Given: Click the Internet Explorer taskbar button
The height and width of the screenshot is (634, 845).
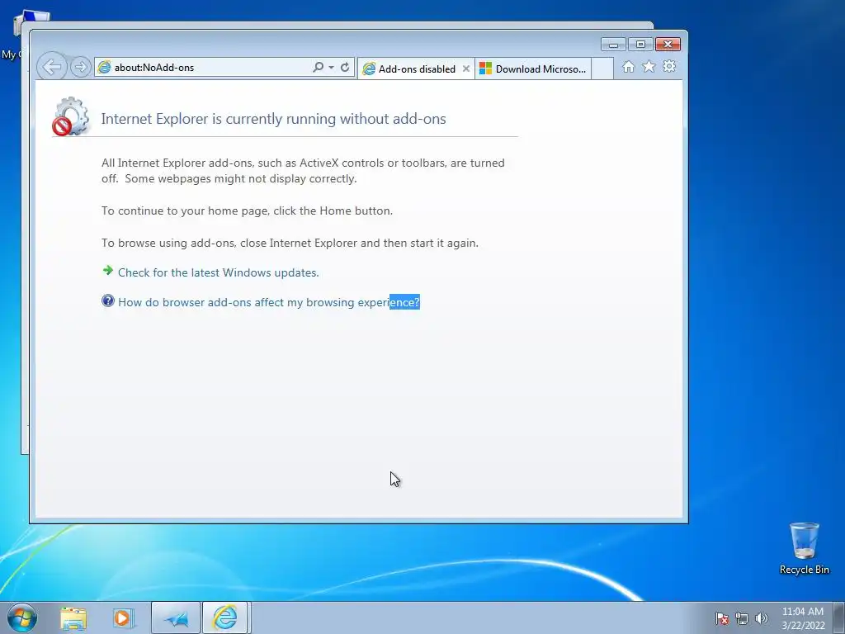Looking at the screenshot, I should click(x=224, y=617).
